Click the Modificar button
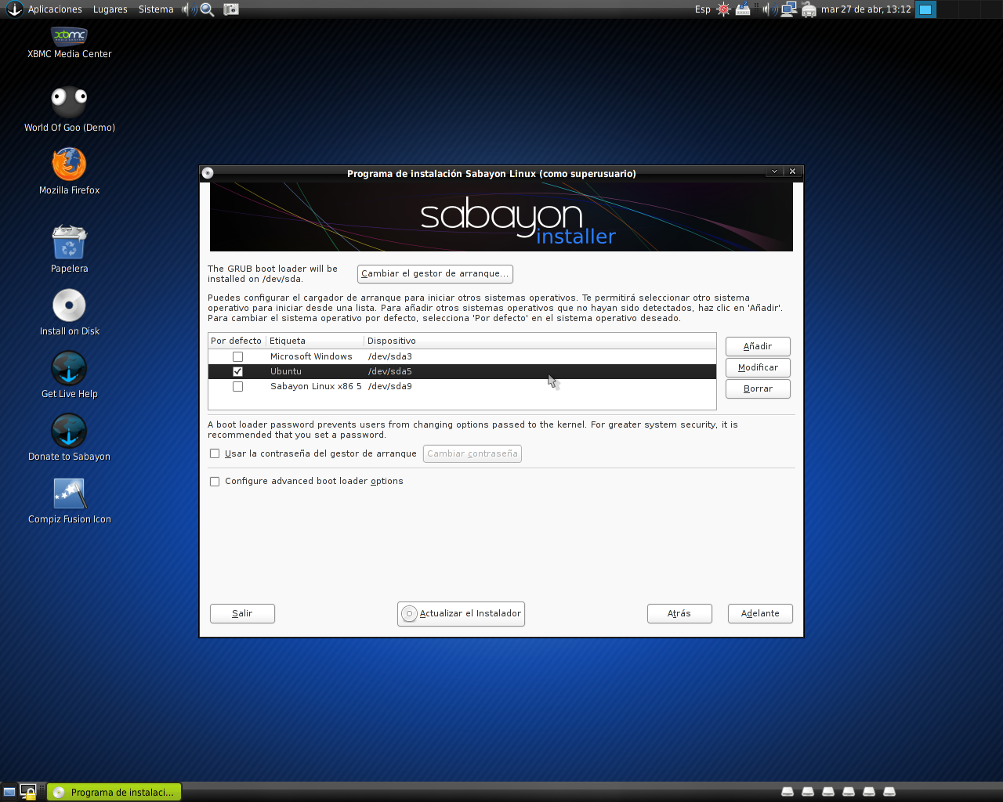The height and width of the screenshot is (802, 1003). point(758,367)
